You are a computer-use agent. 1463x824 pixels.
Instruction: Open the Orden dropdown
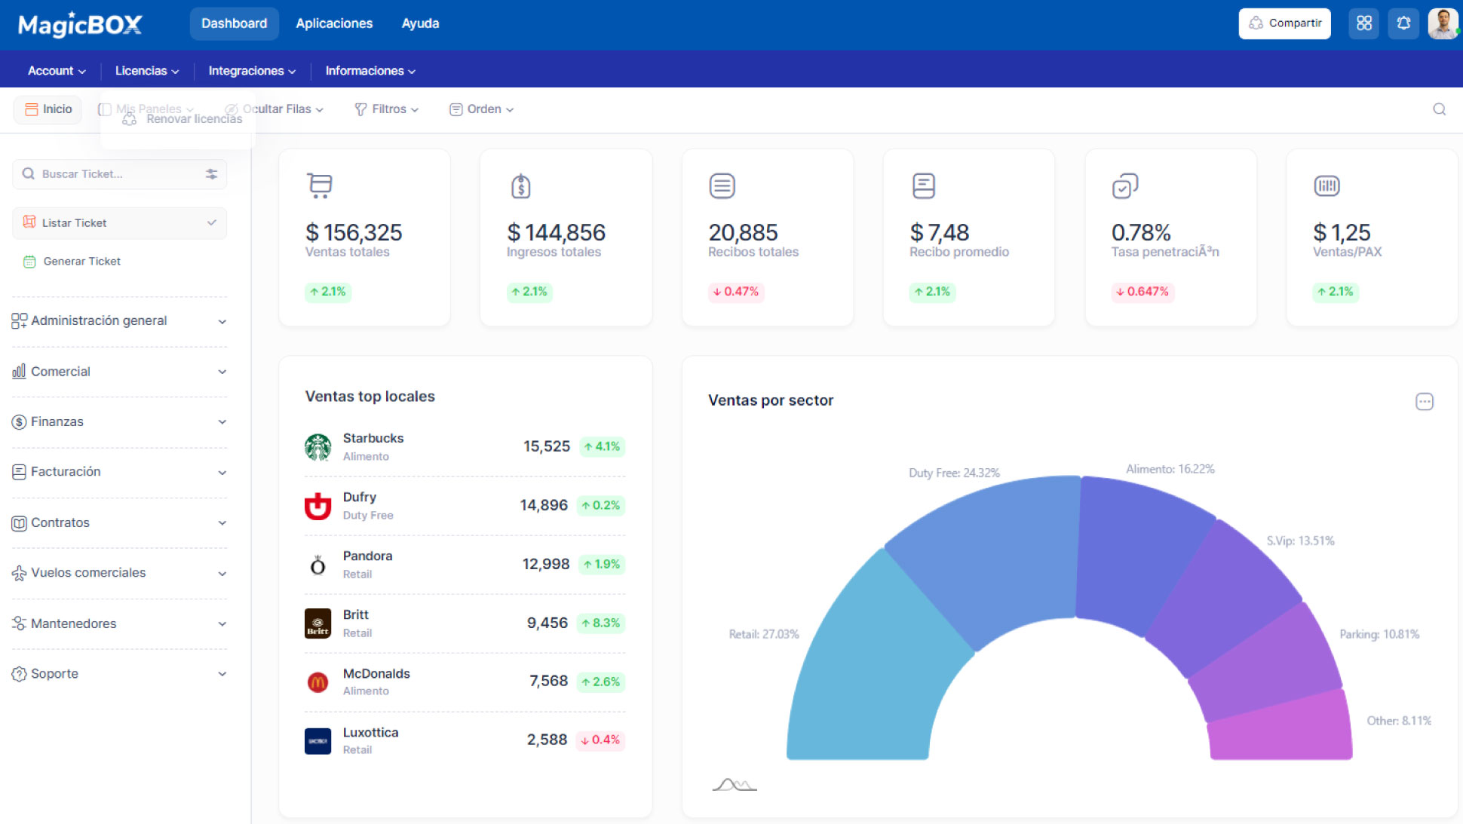pos(481,109)
